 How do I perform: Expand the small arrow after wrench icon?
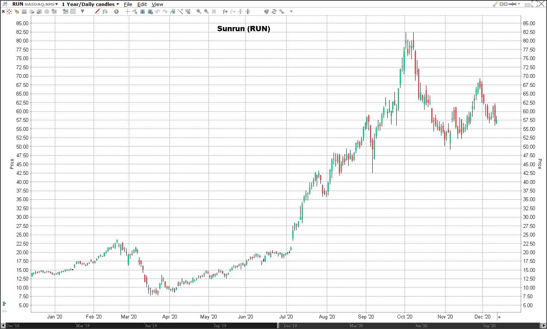point(291,12)
